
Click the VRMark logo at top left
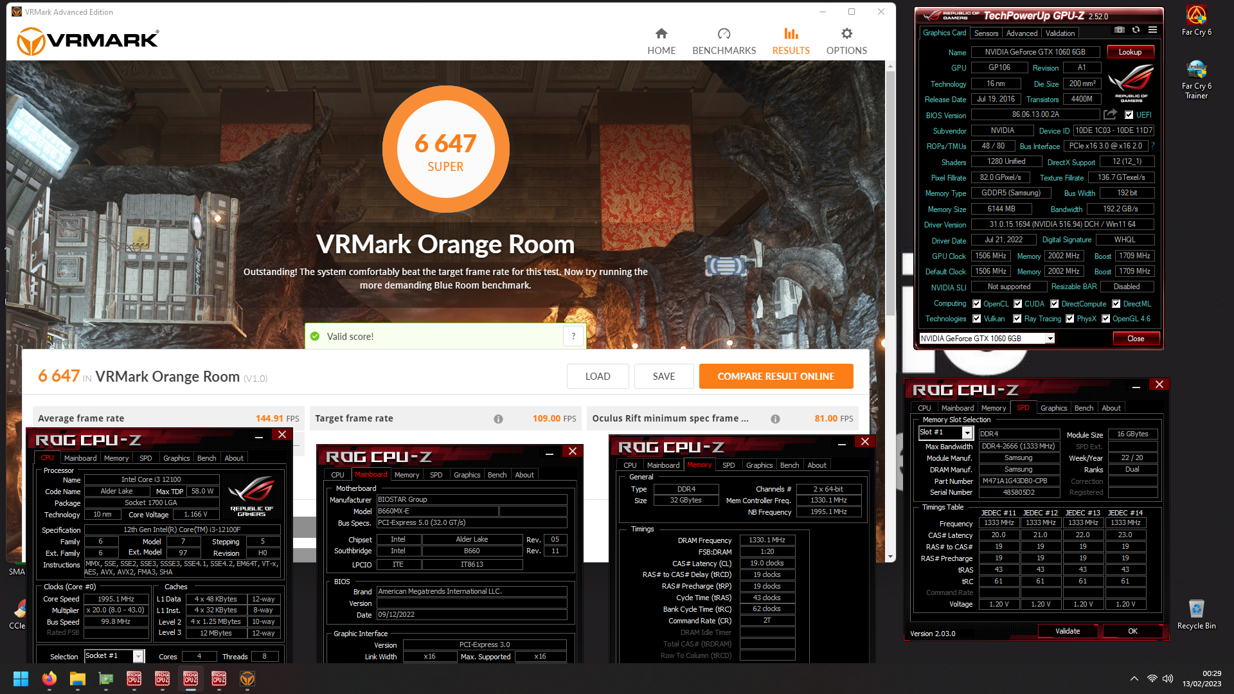(88, 41)
